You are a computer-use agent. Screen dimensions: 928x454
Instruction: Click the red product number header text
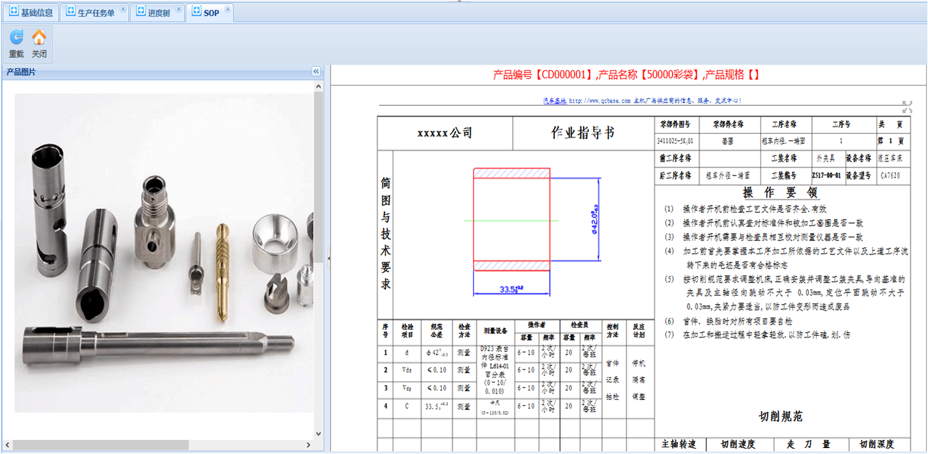click(626, 75)
